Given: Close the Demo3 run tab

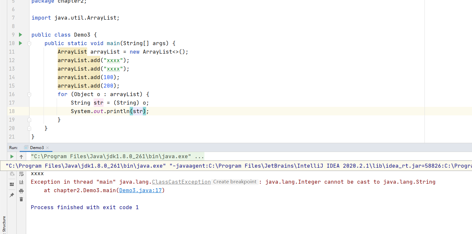Looking at the screenshot, I should 47,148.
